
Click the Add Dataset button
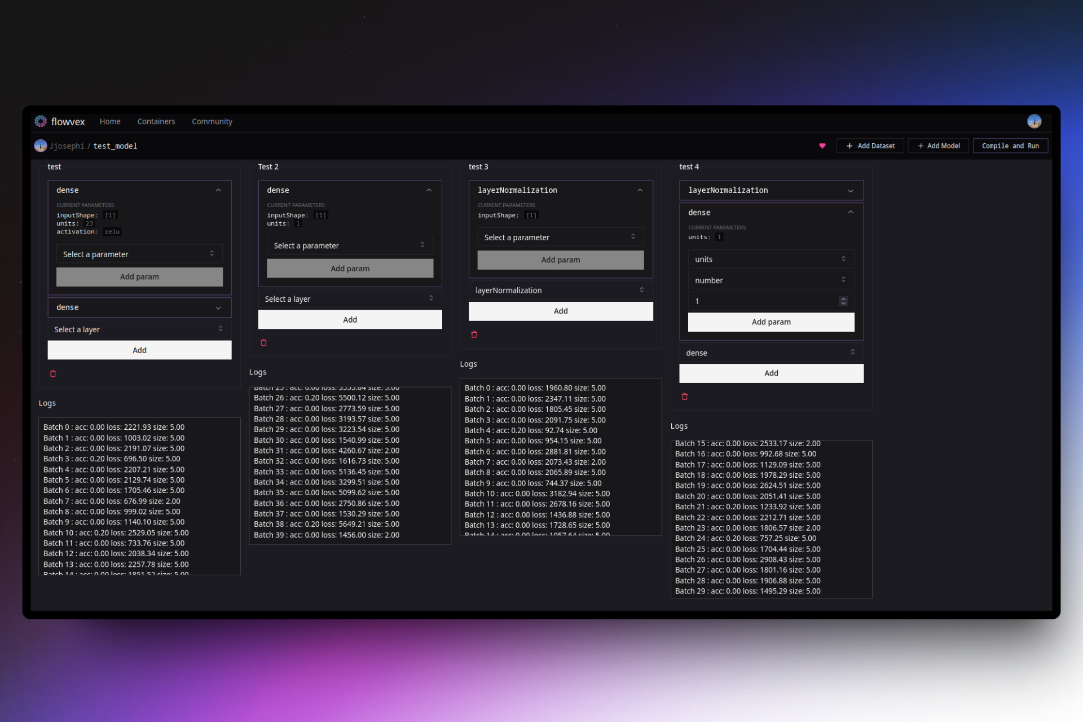pyautogui.click(x=870, y=146)
